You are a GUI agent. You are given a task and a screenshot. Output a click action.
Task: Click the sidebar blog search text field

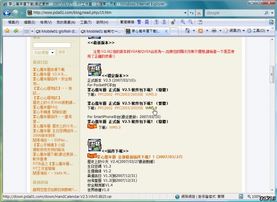tap(52, 45)
